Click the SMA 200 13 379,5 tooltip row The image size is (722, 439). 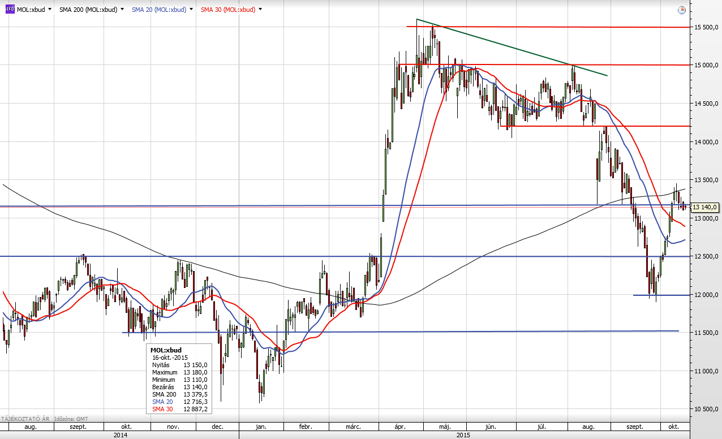click(x=179, y=395)
